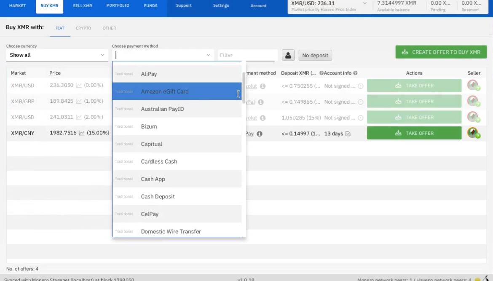The width and height of the screenshot is (493, 281).
Task: Select the CRYPTO sub-tab
Action: (83, 28)
